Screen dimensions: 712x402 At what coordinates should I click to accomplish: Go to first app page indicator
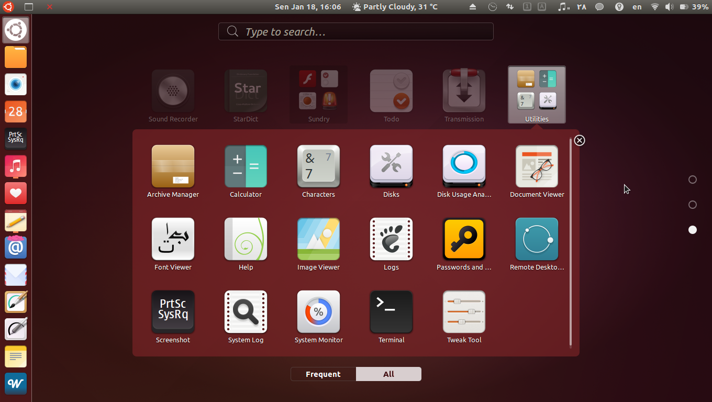[692, 180]
